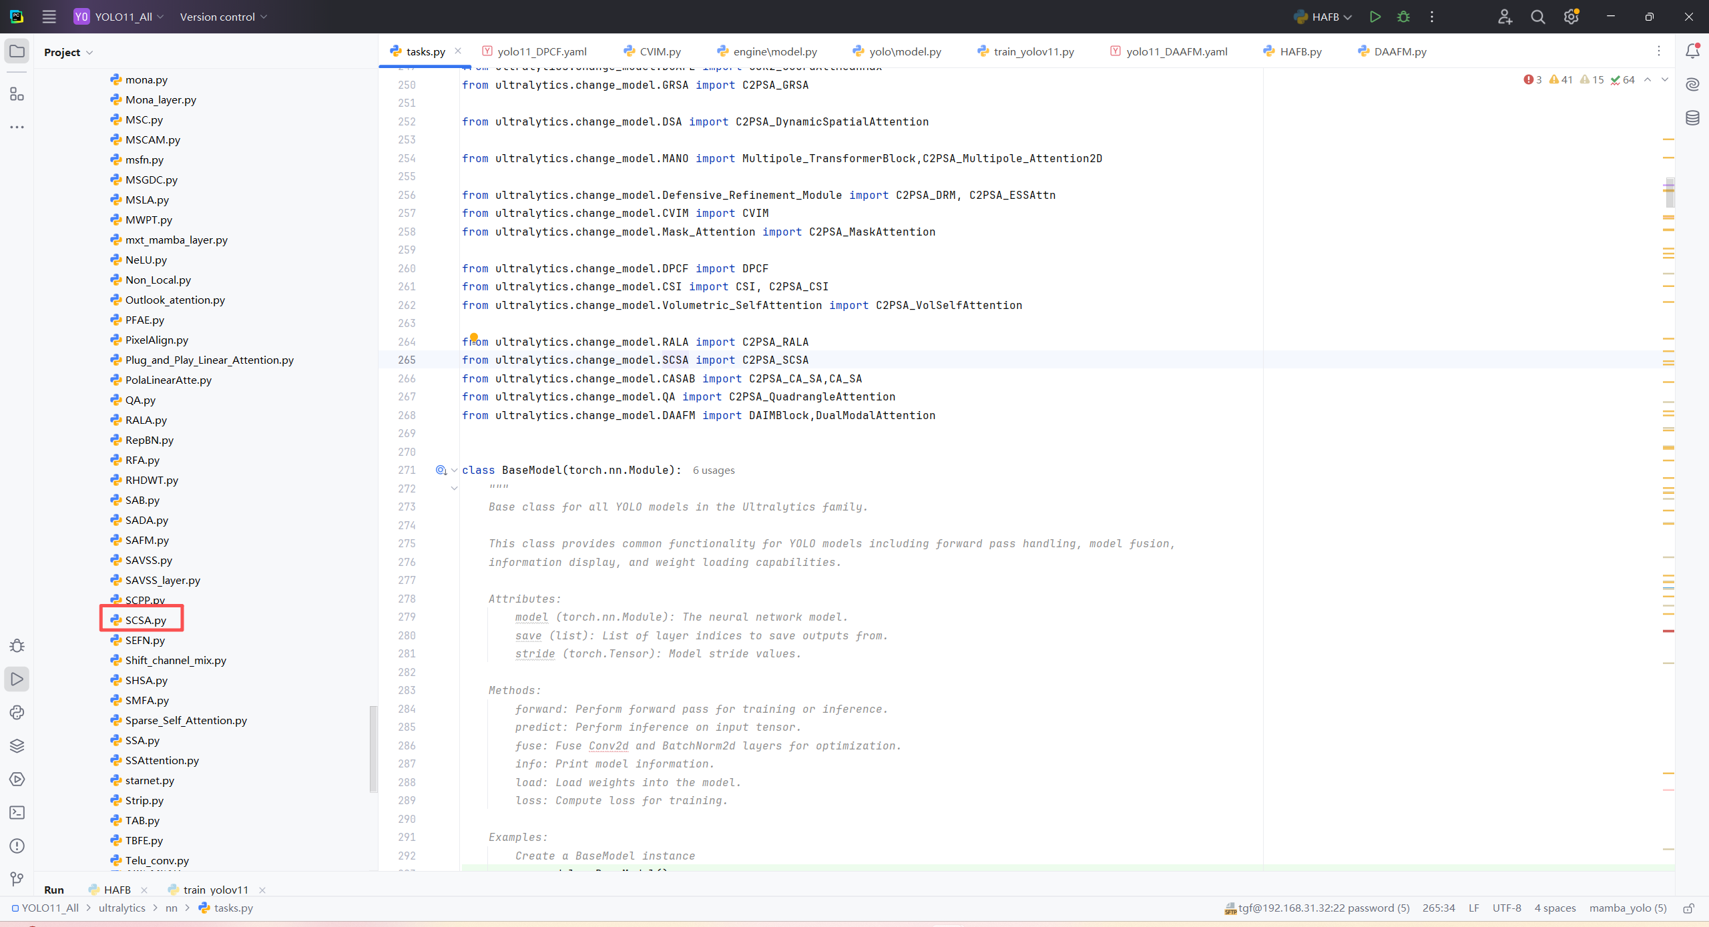Screen dimensions: 1709x927
Task: Open the Database tool window icon
Action: [x=1692, y=118]
